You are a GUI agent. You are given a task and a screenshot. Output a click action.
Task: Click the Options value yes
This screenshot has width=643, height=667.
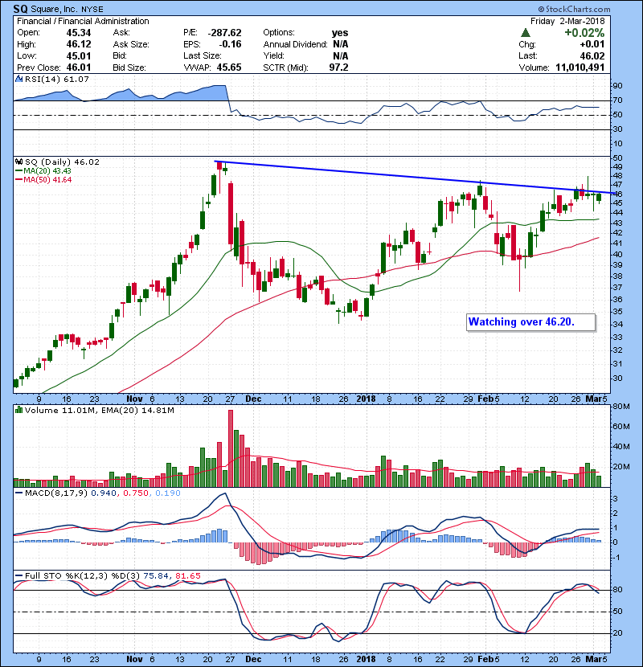click(x=340, y=33)
